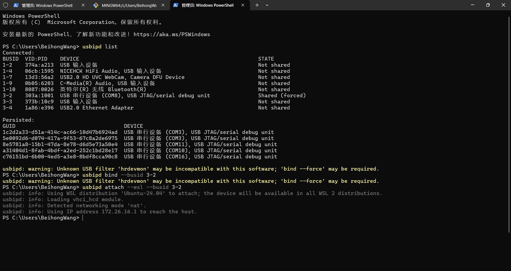
Task: Expand the new tab profile dropdown
Action: pyautogui.click(x=267, y=5)
